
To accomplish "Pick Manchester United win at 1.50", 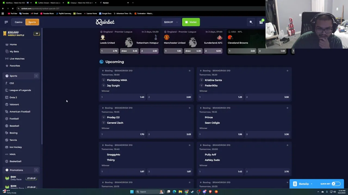I will [x=173, y=51].
